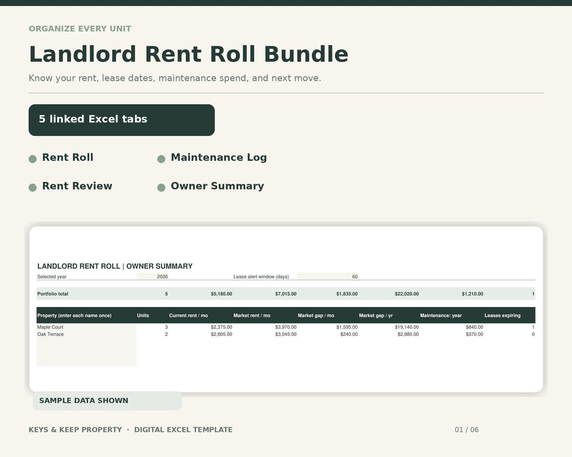
Task: Click Oak Terrace market rent $3,045.00
Action: 285,334
